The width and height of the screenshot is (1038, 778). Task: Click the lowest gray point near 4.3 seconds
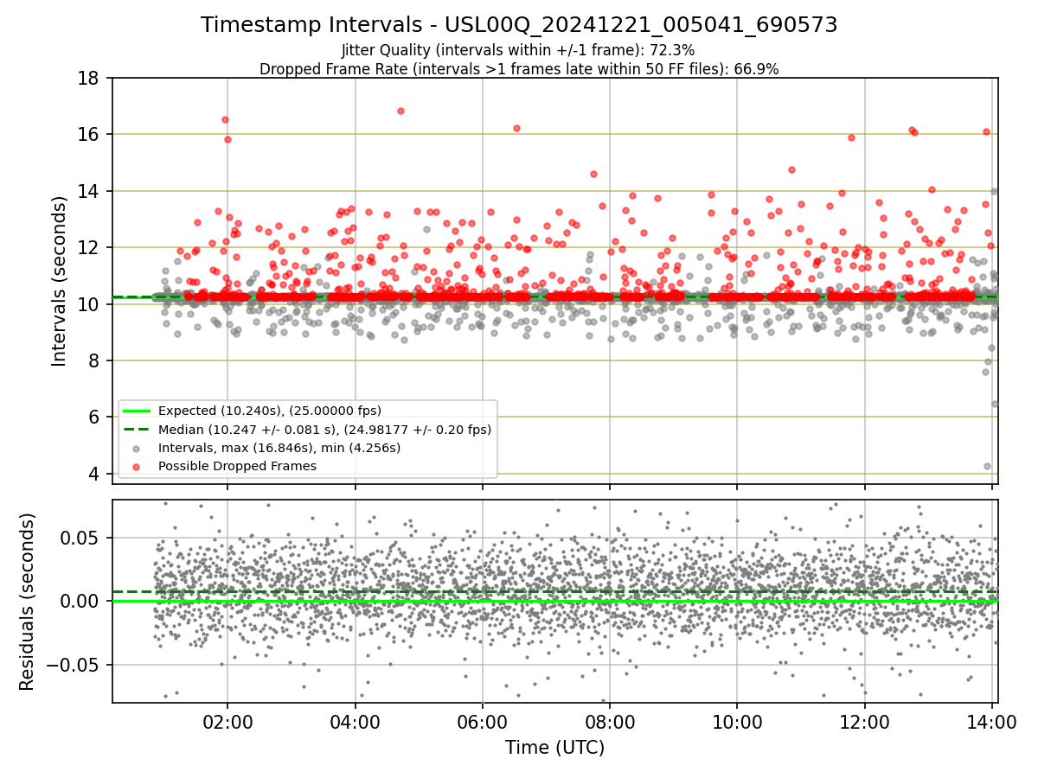987,466
